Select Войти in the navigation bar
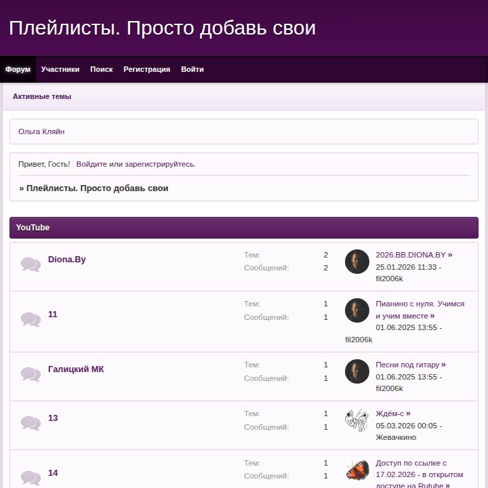 coord(192,69)
